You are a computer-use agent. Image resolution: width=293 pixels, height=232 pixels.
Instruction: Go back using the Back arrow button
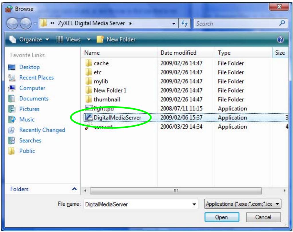12,23
